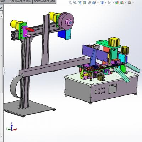Expand the View Orientation dropdown arrow
This screenshot has width=142, height=142.
(x=98, y=2)
